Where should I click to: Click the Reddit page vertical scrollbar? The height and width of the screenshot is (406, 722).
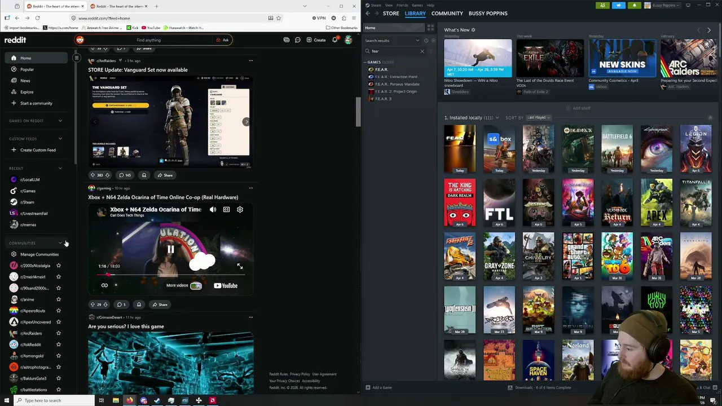[358, 113]
